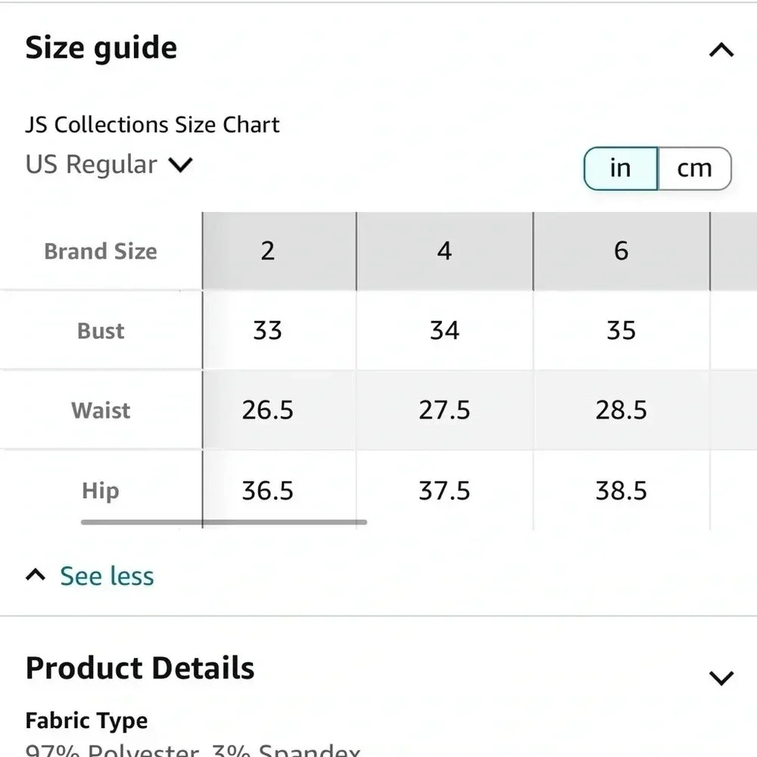Expand the Product Details section
The height and width of the screenshot is (757, 757).
pyautogui.click(x=721, y=676)
